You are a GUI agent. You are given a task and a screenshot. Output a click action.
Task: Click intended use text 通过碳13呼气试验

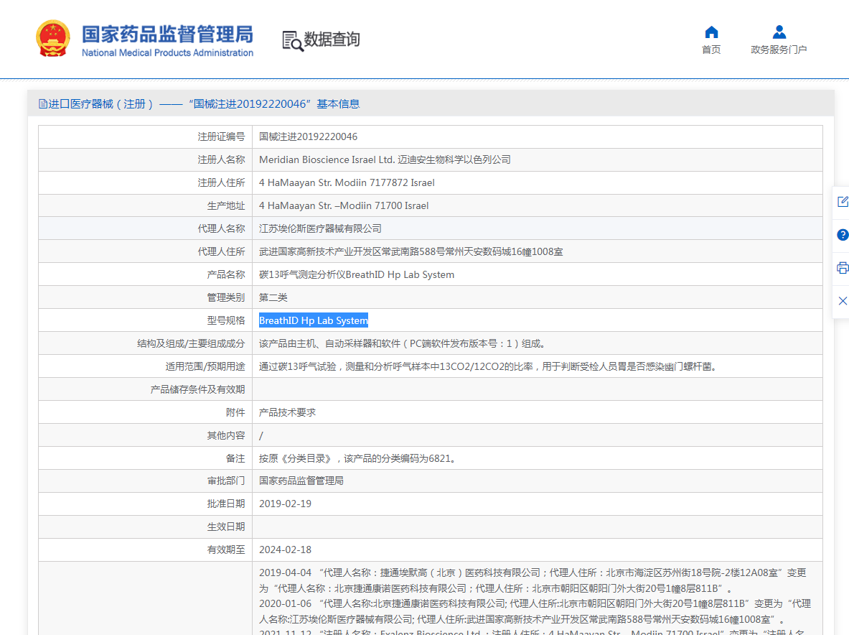point(489,367)
